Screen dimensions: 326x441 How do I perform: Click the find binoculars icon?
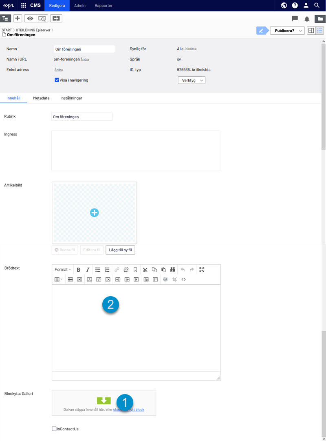(173, 270)
